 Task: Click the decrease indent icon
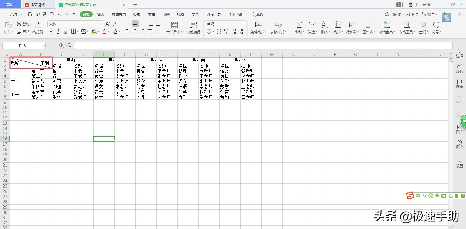(150, 24)
